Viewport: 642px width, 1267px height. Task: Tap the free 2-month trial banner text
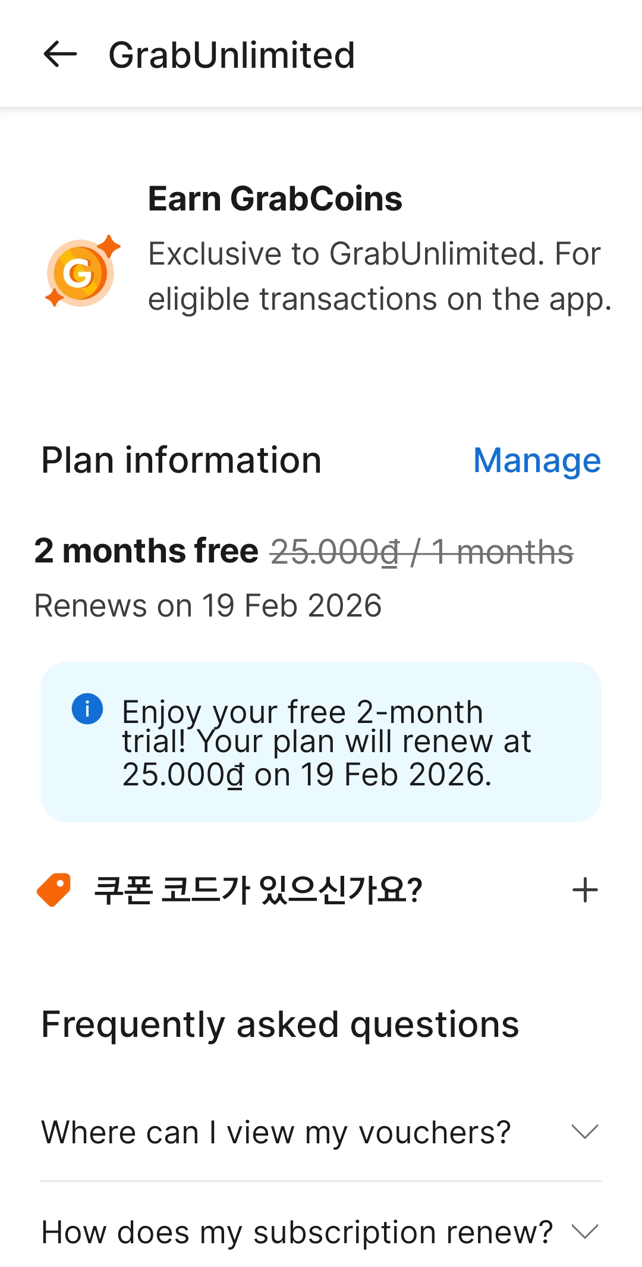click(326, 743)
